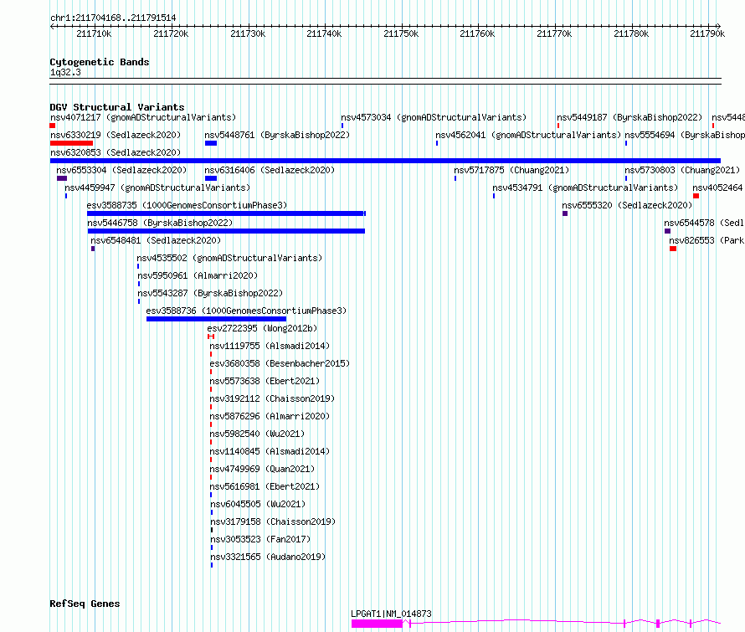
Task: Click the 1q32.3 cytoband label
Action: [65, 72]
